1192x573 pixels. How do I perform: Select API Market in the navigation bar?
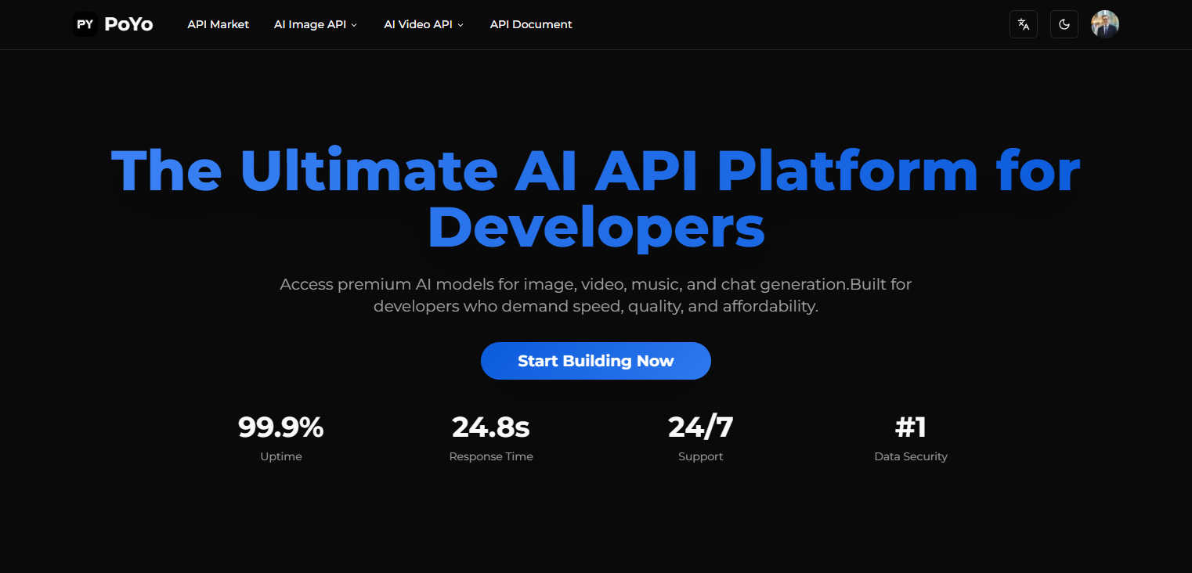point(218,24)
